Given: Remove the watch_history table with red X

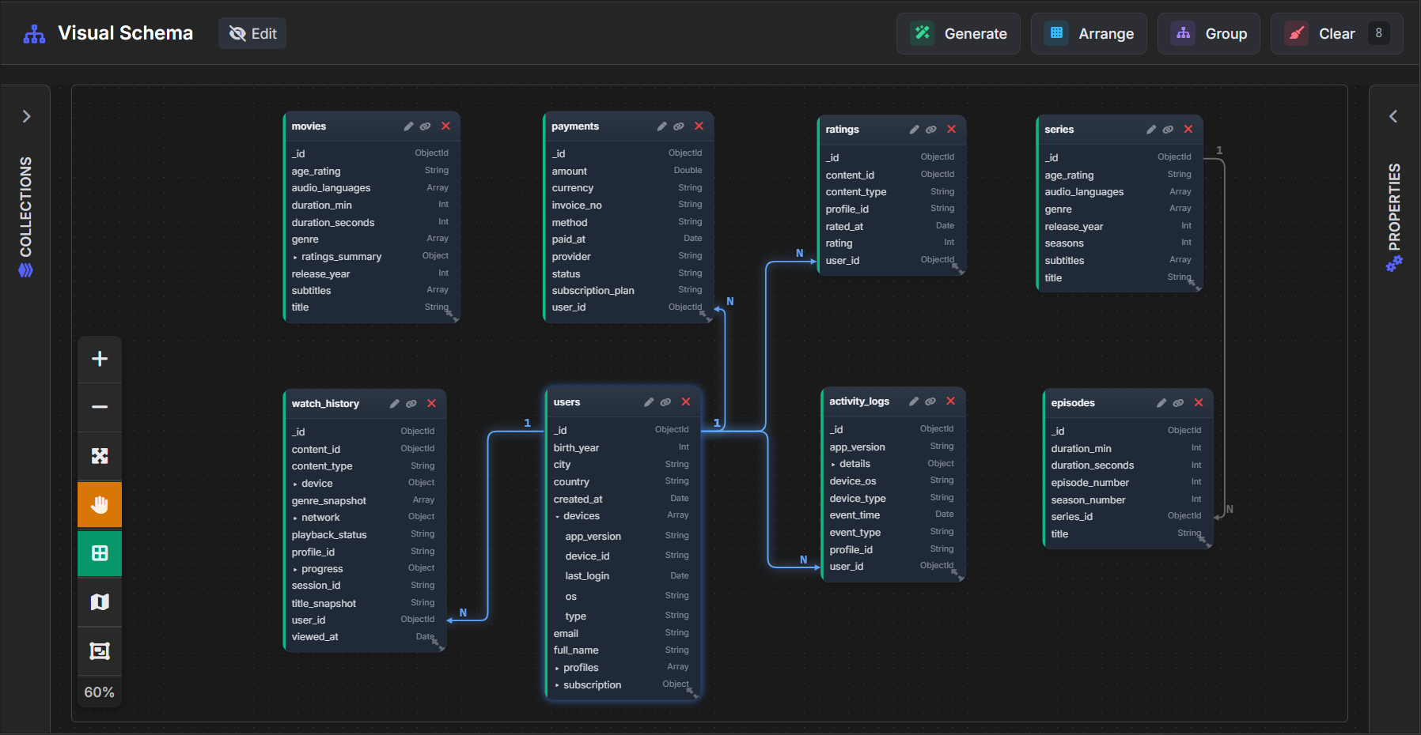Looking at the screenshot, I should click(432, 404).
